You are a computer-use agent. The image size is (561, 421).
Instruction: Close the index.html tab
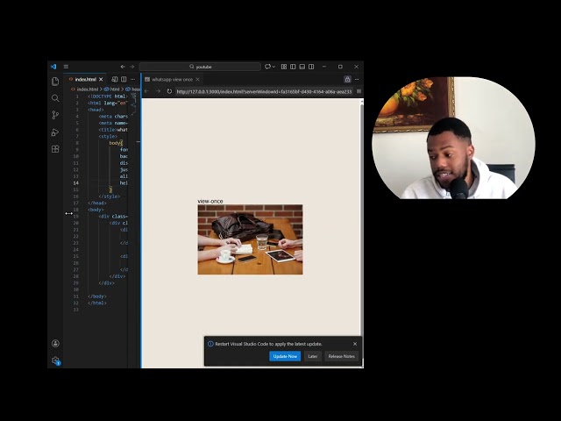(x=101, y=79)
